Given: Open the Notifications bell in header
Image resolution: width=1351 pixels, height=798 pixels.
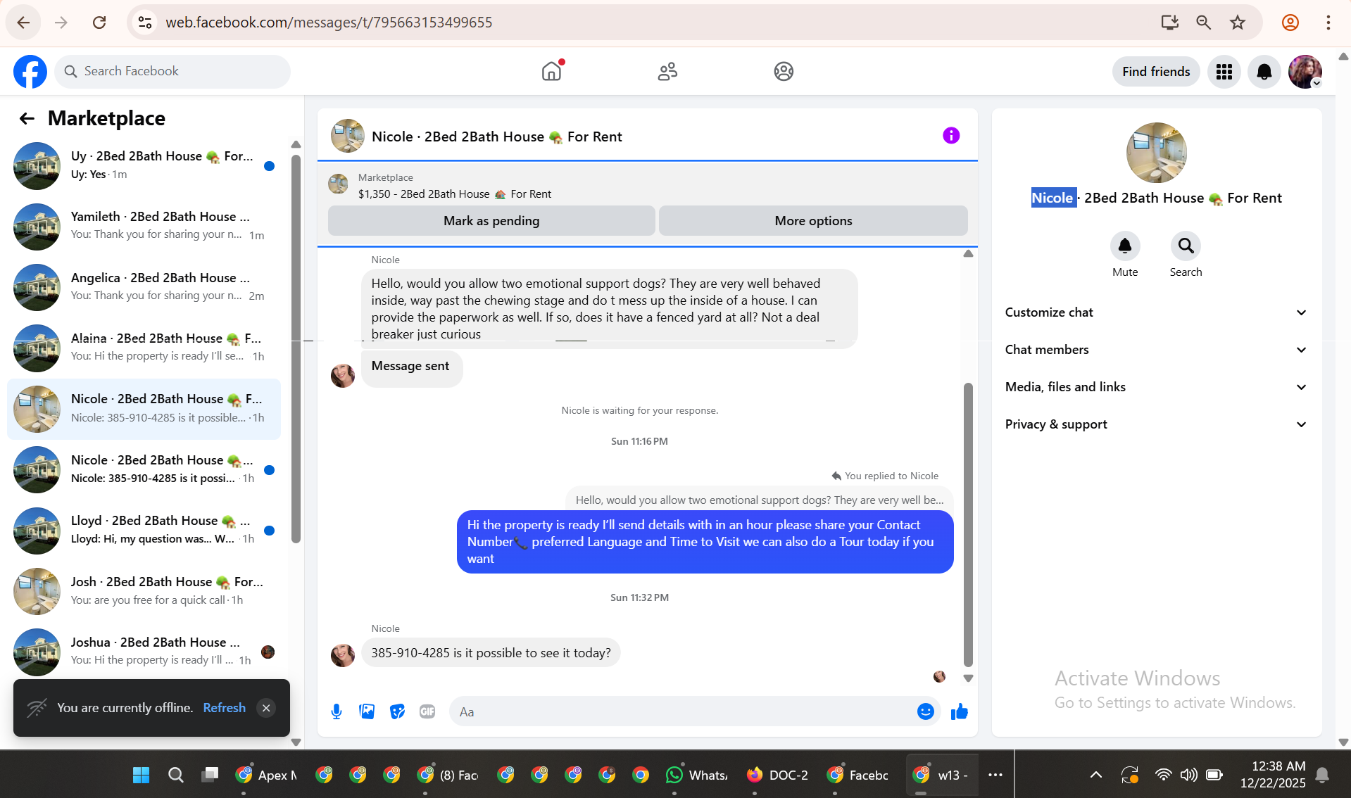Looking at the screenshot, I should coord(1264,72).
